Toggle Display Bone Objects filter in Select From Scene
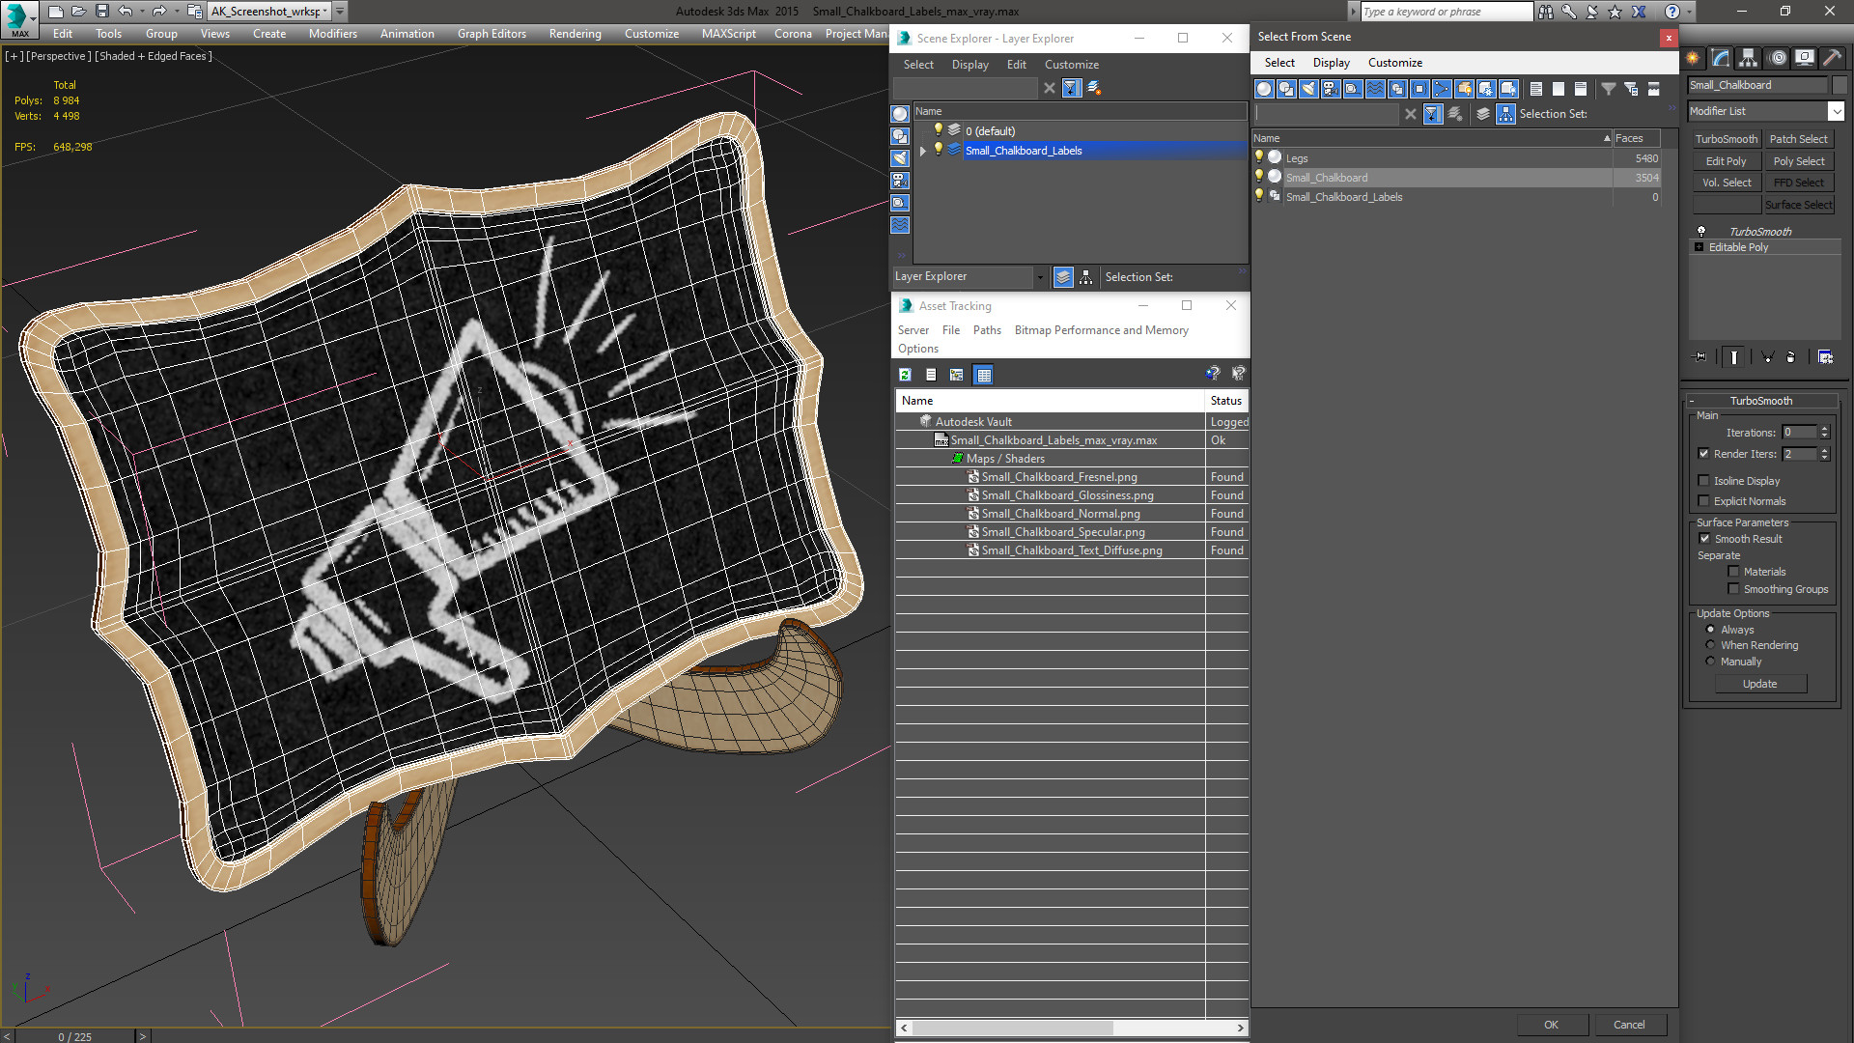Viewport: 1854px width, 1043px height. (1442, 89)
